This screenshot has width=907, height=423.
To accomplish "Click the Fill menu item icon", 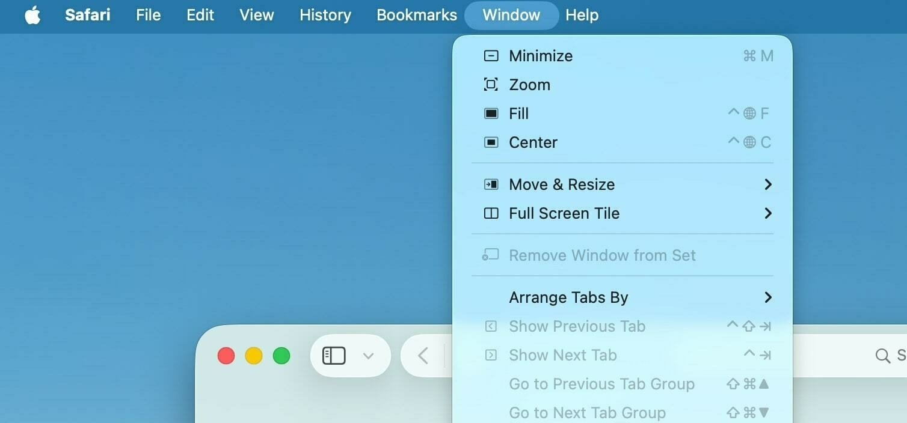I will tap(491, 114).
